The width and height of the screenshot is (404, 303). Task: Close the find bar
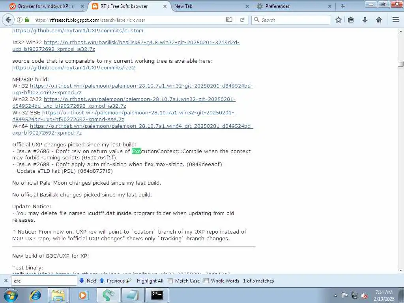click(6, 281)
